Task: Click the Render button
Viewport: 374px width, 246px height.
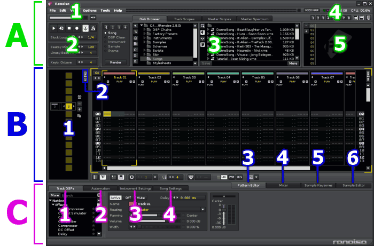Action: 116,62
